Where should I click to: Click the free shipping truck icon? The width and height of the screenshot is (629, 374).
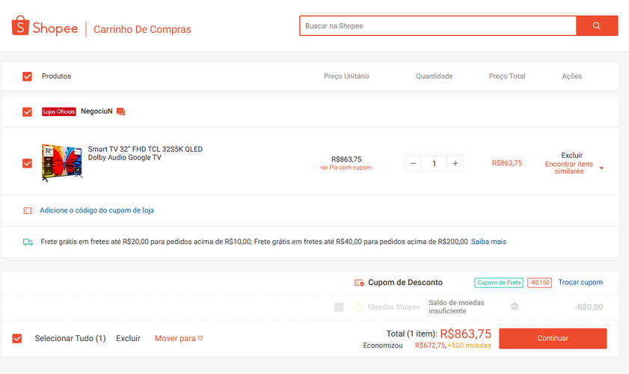click(x=28, y=242)
